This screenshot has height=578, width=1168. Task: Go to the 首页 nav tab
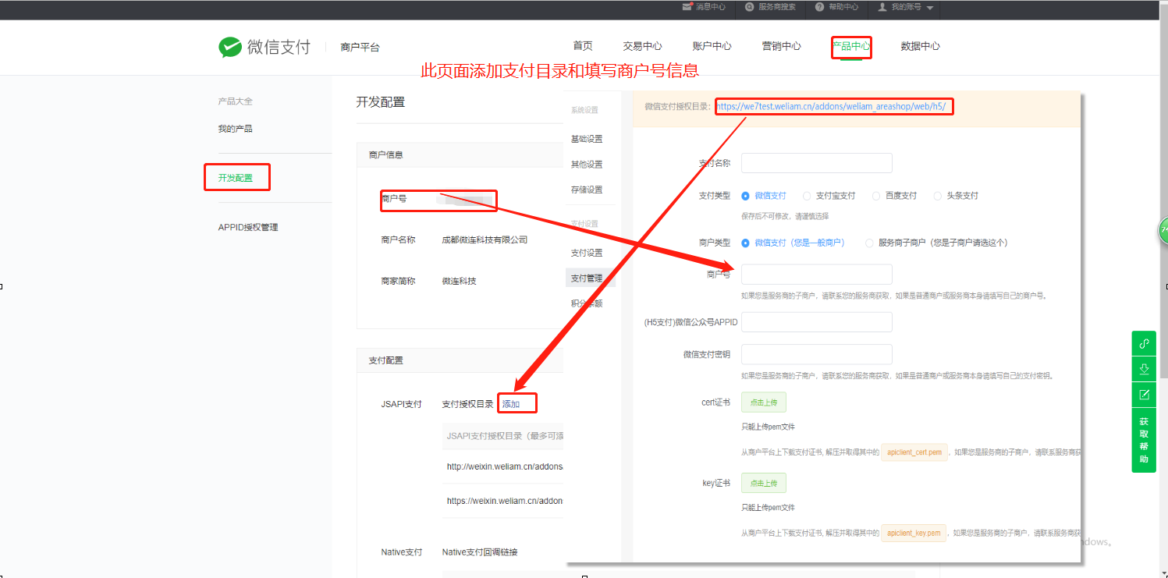tap(582, 46)
